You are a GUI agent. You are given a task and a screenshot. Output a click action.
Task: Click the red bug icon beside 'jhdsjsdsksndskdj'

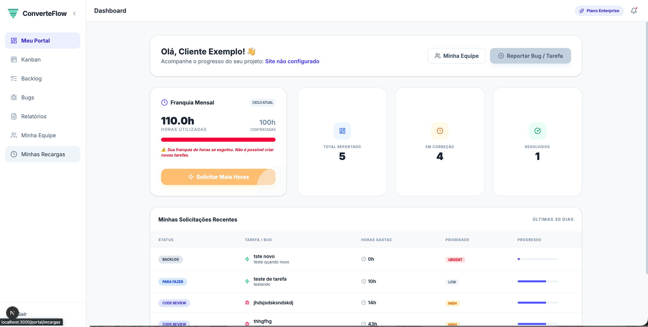(x=247, y=303)
